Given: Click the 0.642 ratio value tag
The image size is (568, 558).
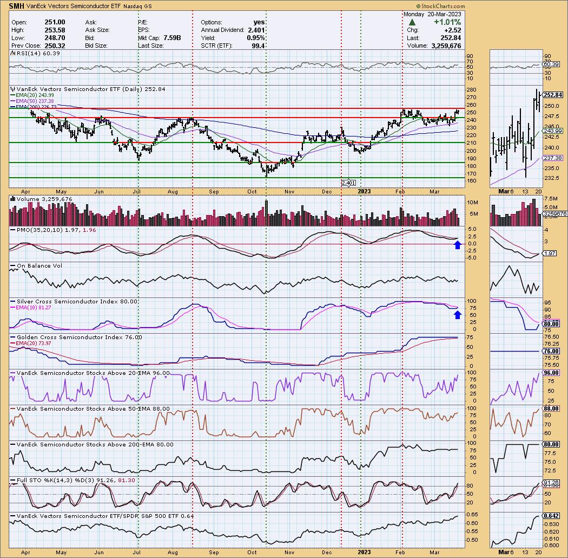Looking at the screenshot, I should pyautogui.click(x=551, y=516).
